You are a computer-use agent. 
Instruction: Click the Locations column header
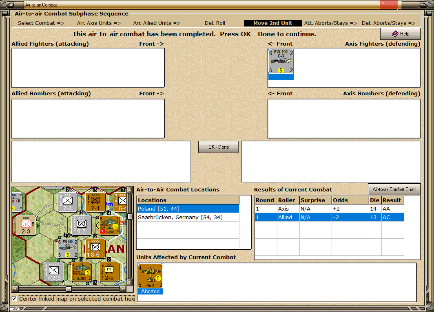[x=188, y=200]
